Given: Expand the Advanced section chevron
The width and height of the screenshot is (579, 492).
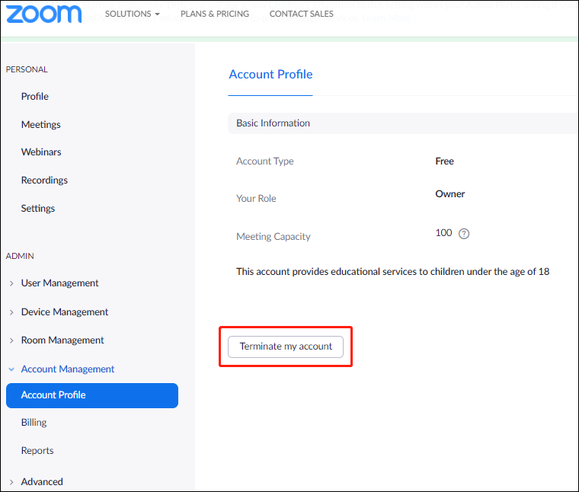Looking at the screenshot, I should [11, 482].
